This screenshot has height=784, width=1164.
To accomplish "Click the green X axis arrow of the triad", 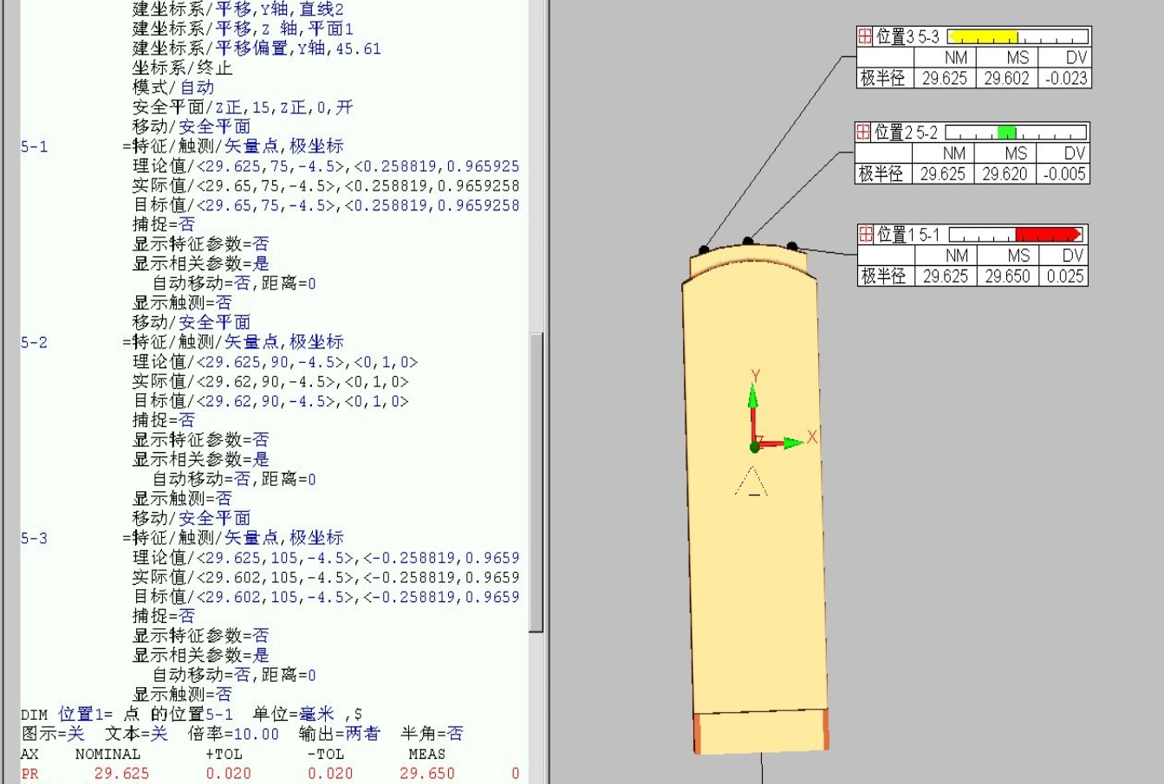I will tap(793, 443).
